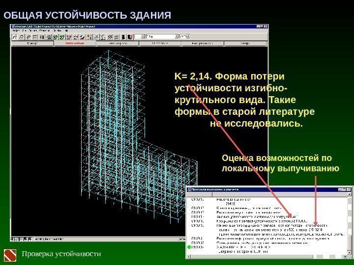Click the cross-shaped toolbar icon
This screenshot has height=265, width=354.
tap(28, 37)
